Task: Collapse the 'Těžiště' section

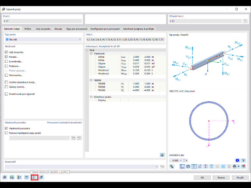Action: tap(91, 80)
